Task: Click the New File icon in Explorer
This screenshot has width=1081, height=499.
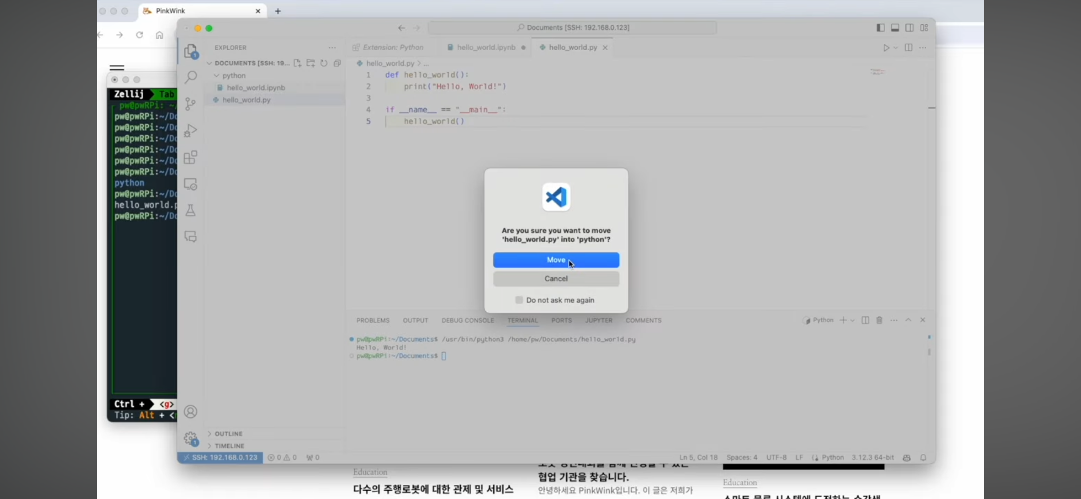Action: pyautogui.click(x=297, y=63)
